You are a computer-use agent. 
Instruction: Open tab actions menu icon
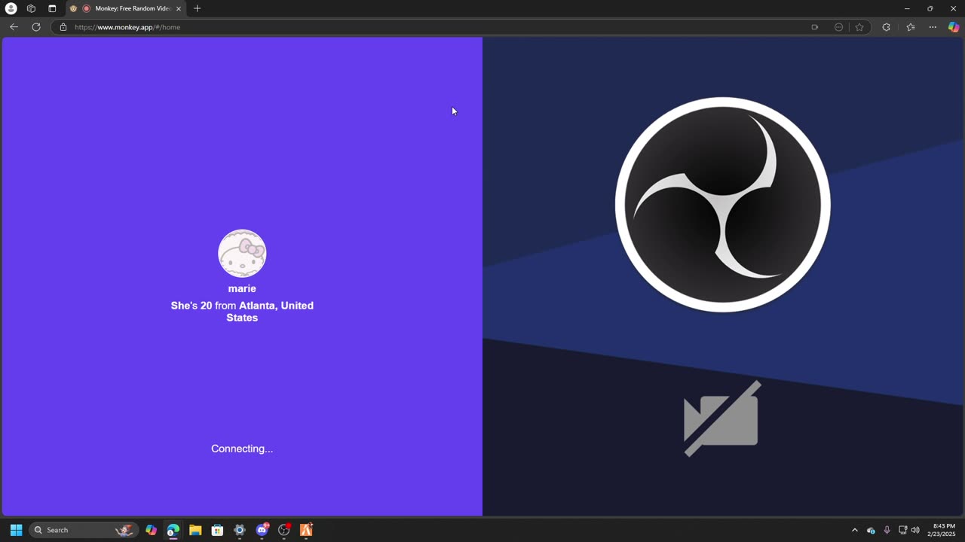52,8
